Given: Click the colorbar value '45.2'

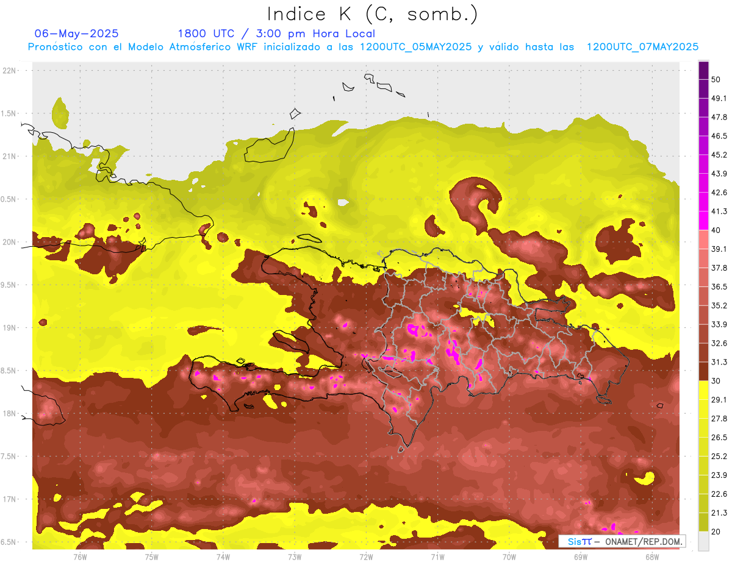Looking at the screenshot, I should tap(719, 155).
